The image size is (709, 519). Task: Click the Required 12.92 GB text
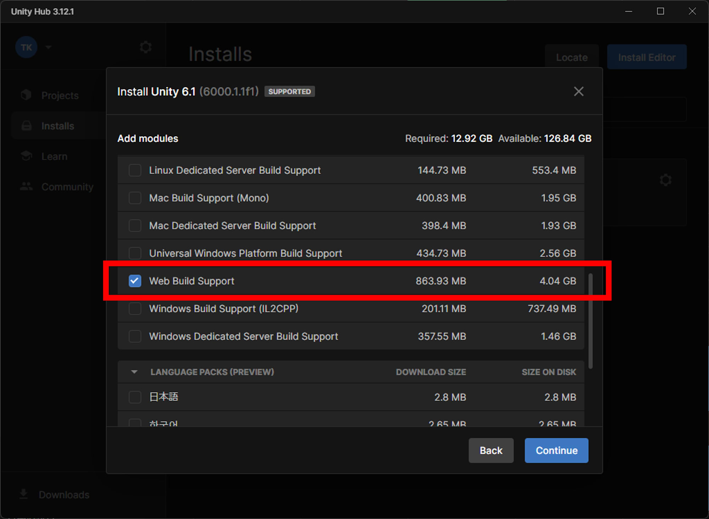[x=448, y=138]
